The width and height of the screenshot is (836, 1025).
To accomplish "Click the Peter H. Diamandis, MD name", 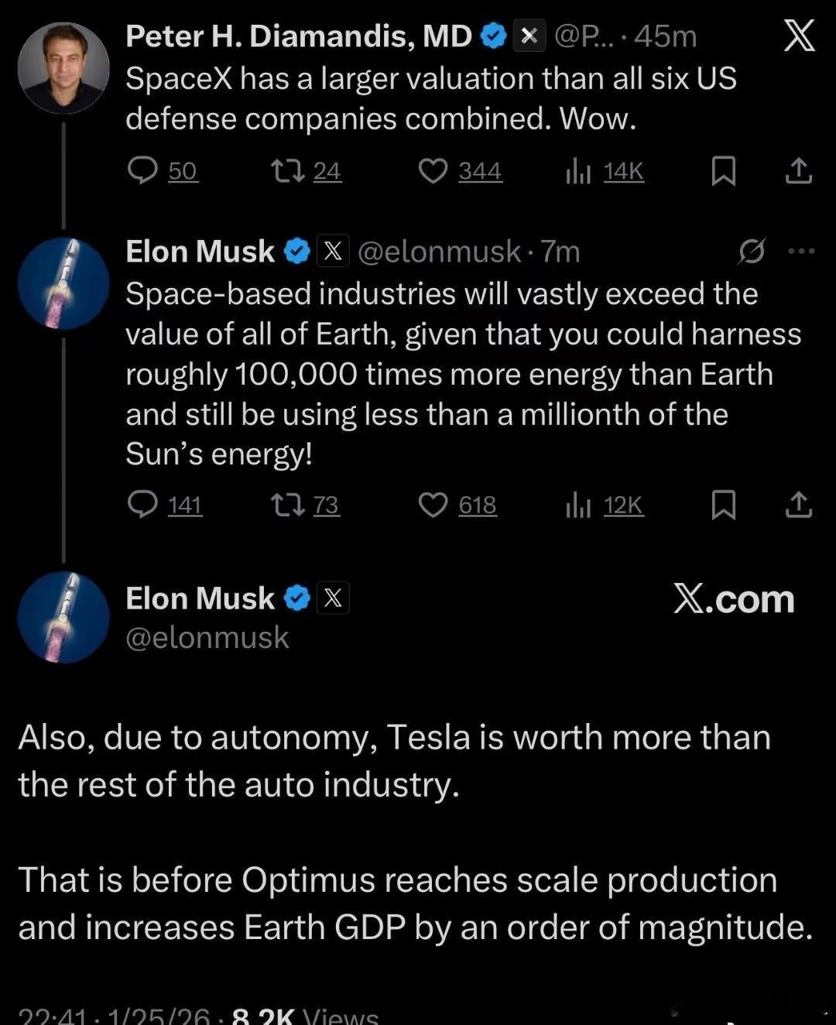I will [x=299, y=36].
